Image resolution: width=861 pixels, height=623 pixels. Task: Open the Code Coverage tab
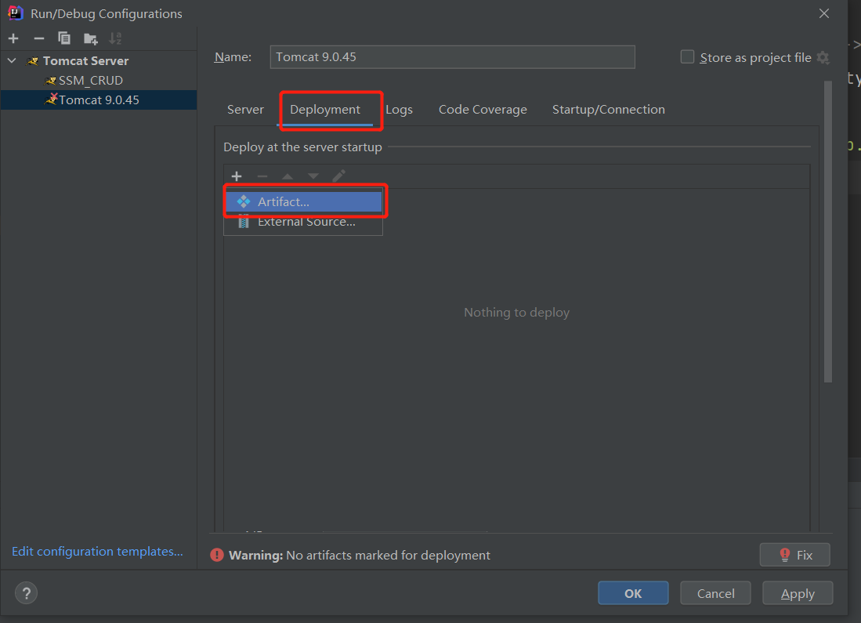[483, 110]
